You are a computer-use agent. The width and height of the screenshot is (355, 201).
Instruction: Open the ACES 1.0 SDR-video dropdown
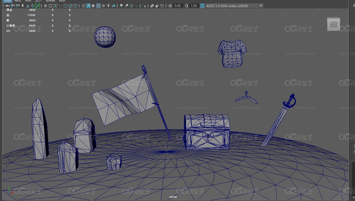pos(234,6)
